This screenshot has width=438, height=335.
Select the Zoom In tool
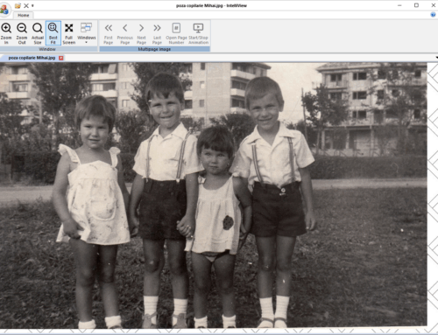[x=6, y=33]
